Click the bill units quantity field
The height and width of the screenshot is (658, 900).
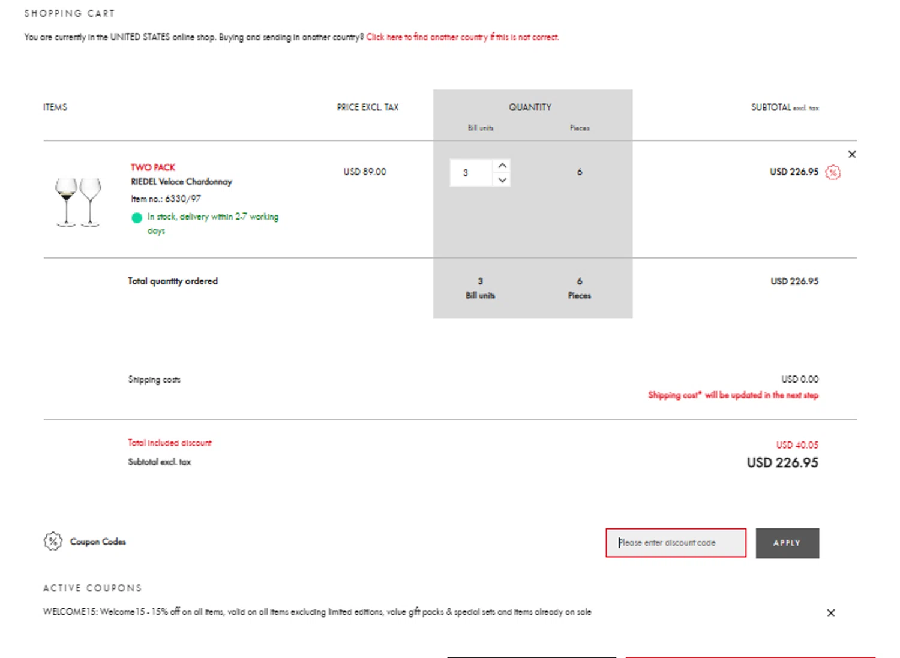click(472, 173)
